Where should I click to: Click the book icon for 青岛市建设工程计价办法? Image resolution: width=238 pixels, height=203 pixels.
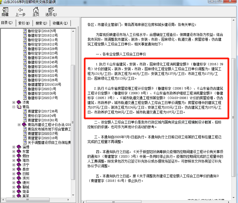coord(24,125)
